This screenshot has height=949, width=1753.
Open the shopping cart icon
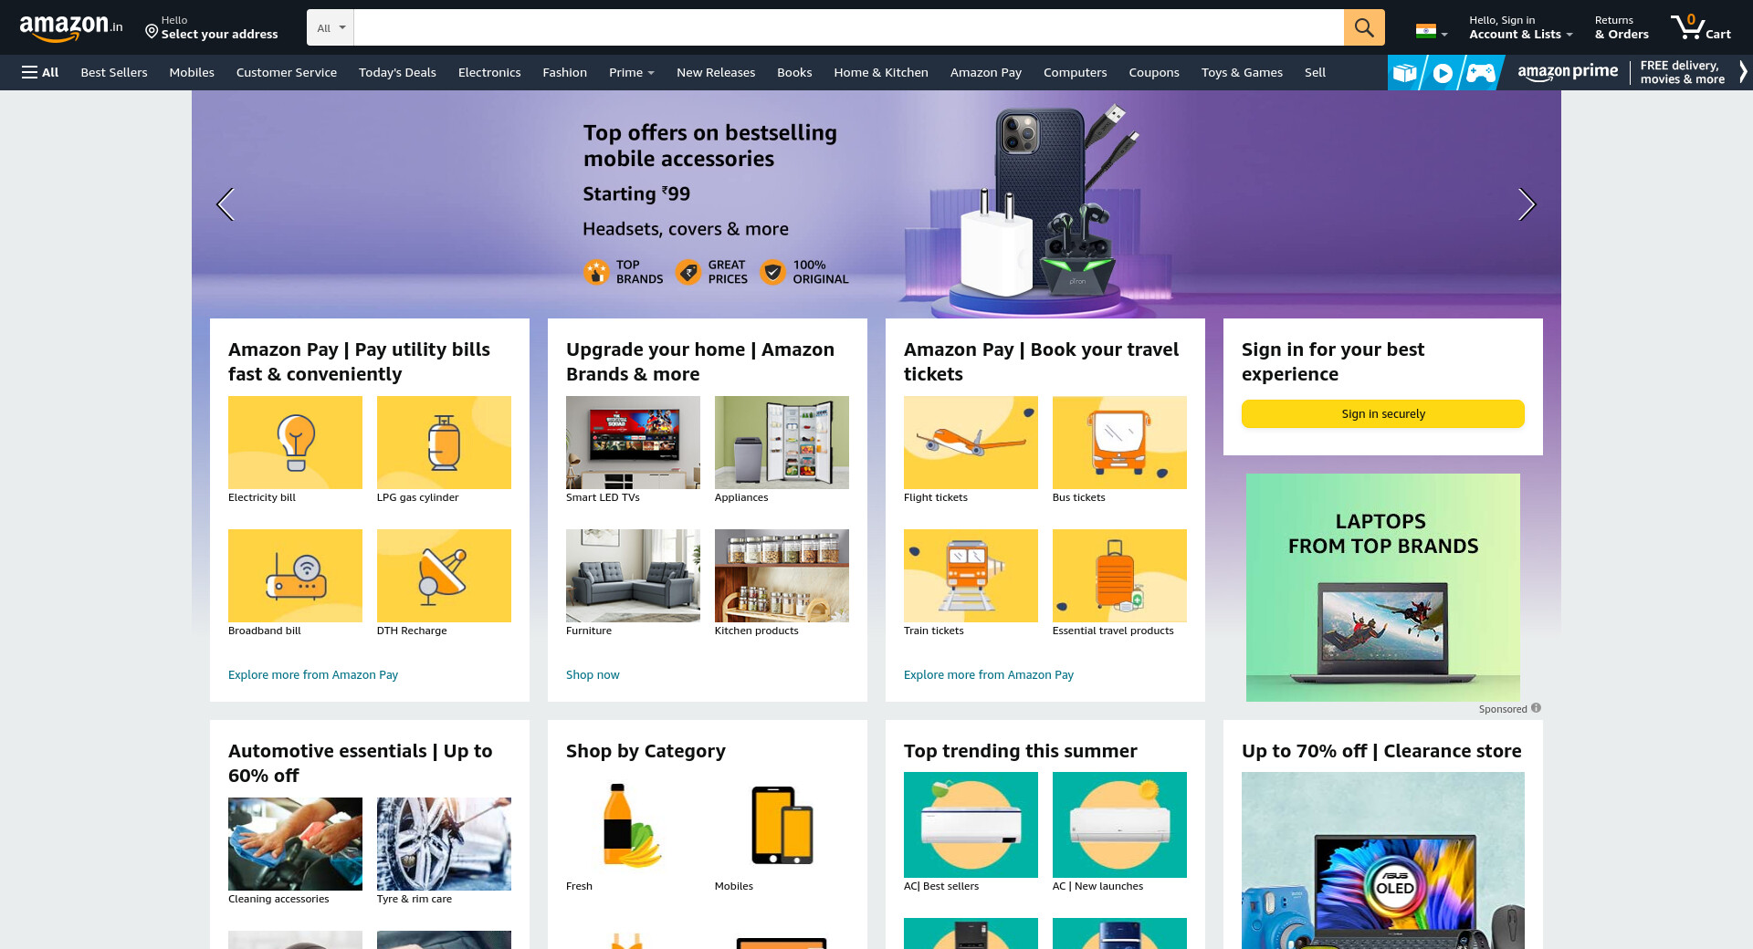click(1699, 27)
